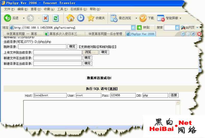Click the page icon in the address bar
Viewport: 205px width, 138px height.
point(12,28)
